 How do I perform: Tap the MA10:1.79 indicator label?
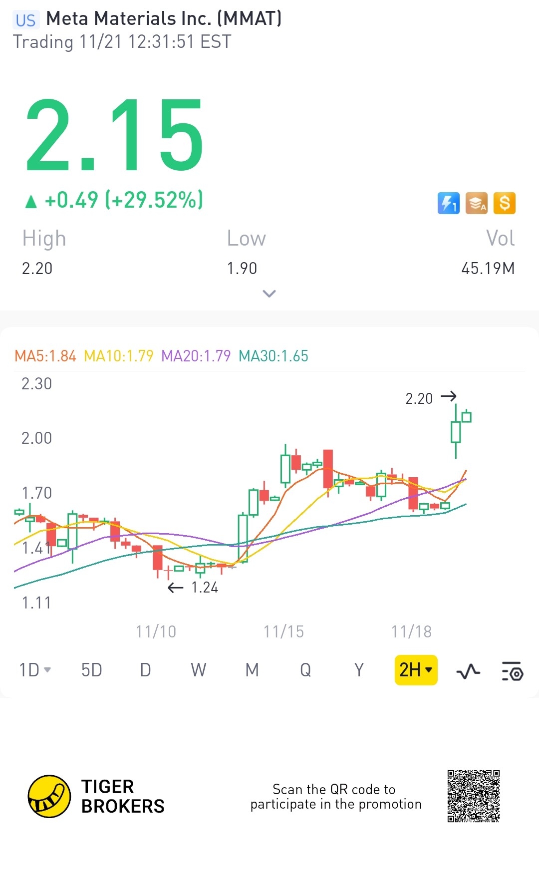tap(118, 356)
